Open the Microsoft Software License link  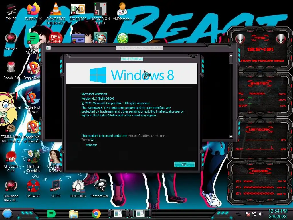click(x=146, y=136)
